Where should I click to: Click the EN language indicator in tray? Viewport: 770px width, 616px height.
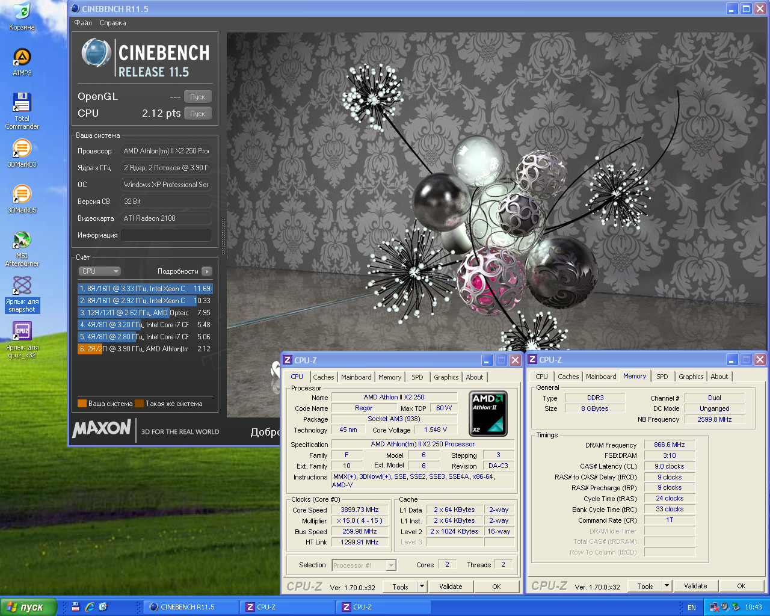[x=692, y=608]
